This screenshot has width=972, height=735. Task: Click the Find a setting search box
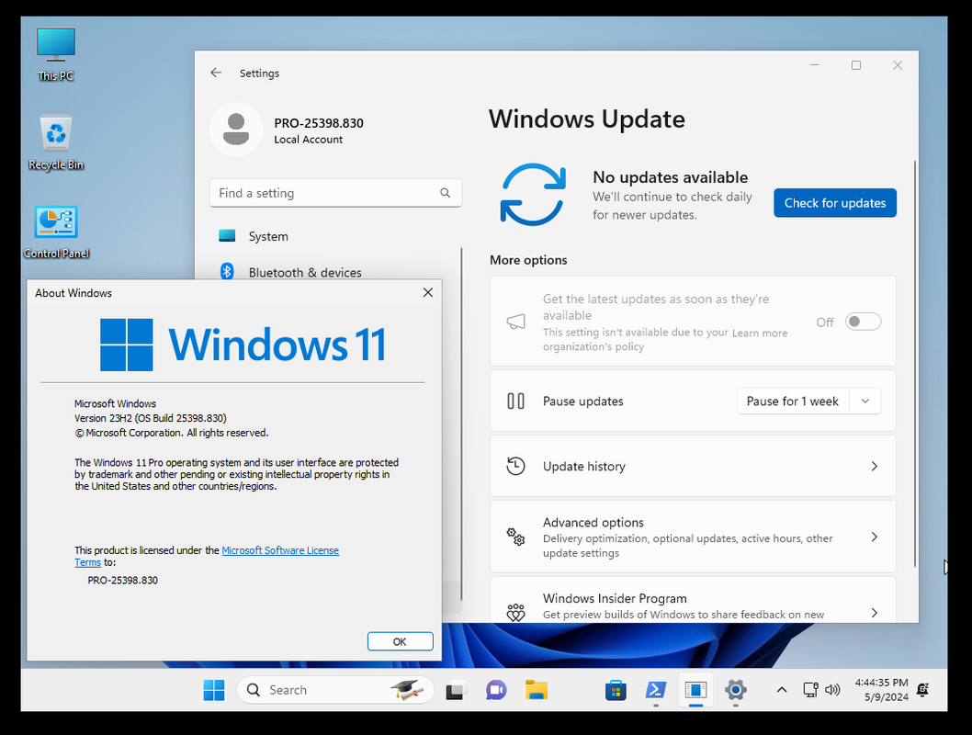point(335,193)
